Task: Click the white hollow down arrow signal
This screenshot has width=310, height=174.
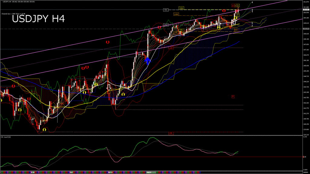Action: [x=109, y=87]
